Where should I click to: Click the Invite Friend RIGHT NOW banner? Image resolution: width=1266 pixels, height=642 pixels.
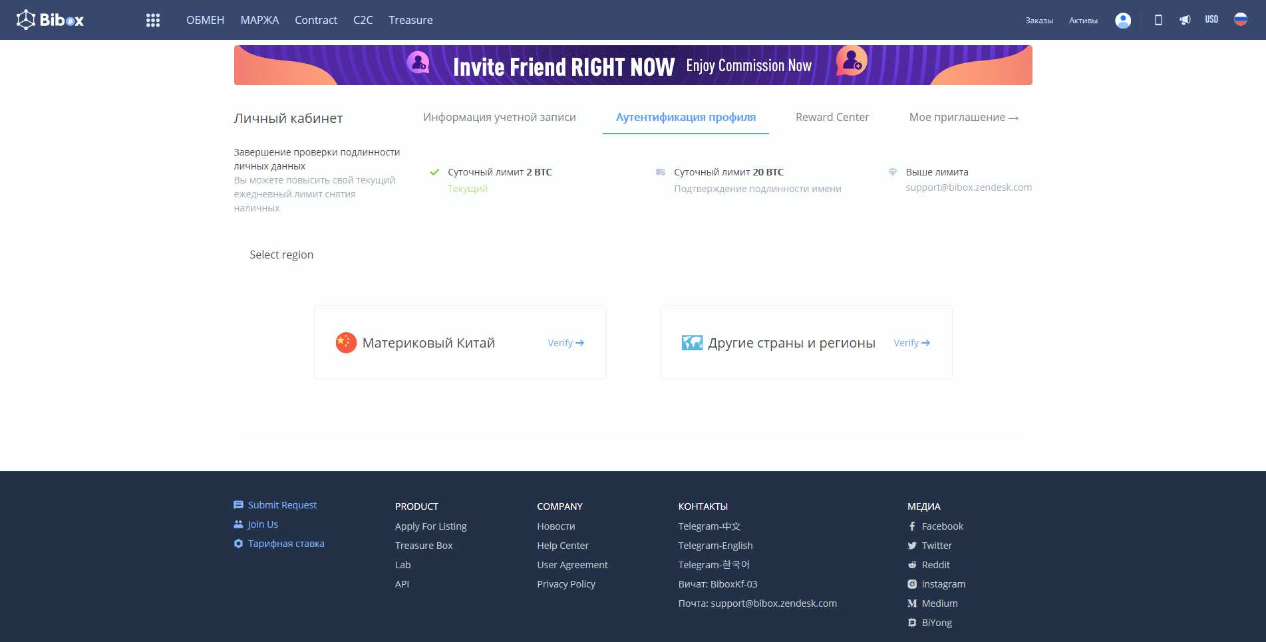tap(633, 65)
